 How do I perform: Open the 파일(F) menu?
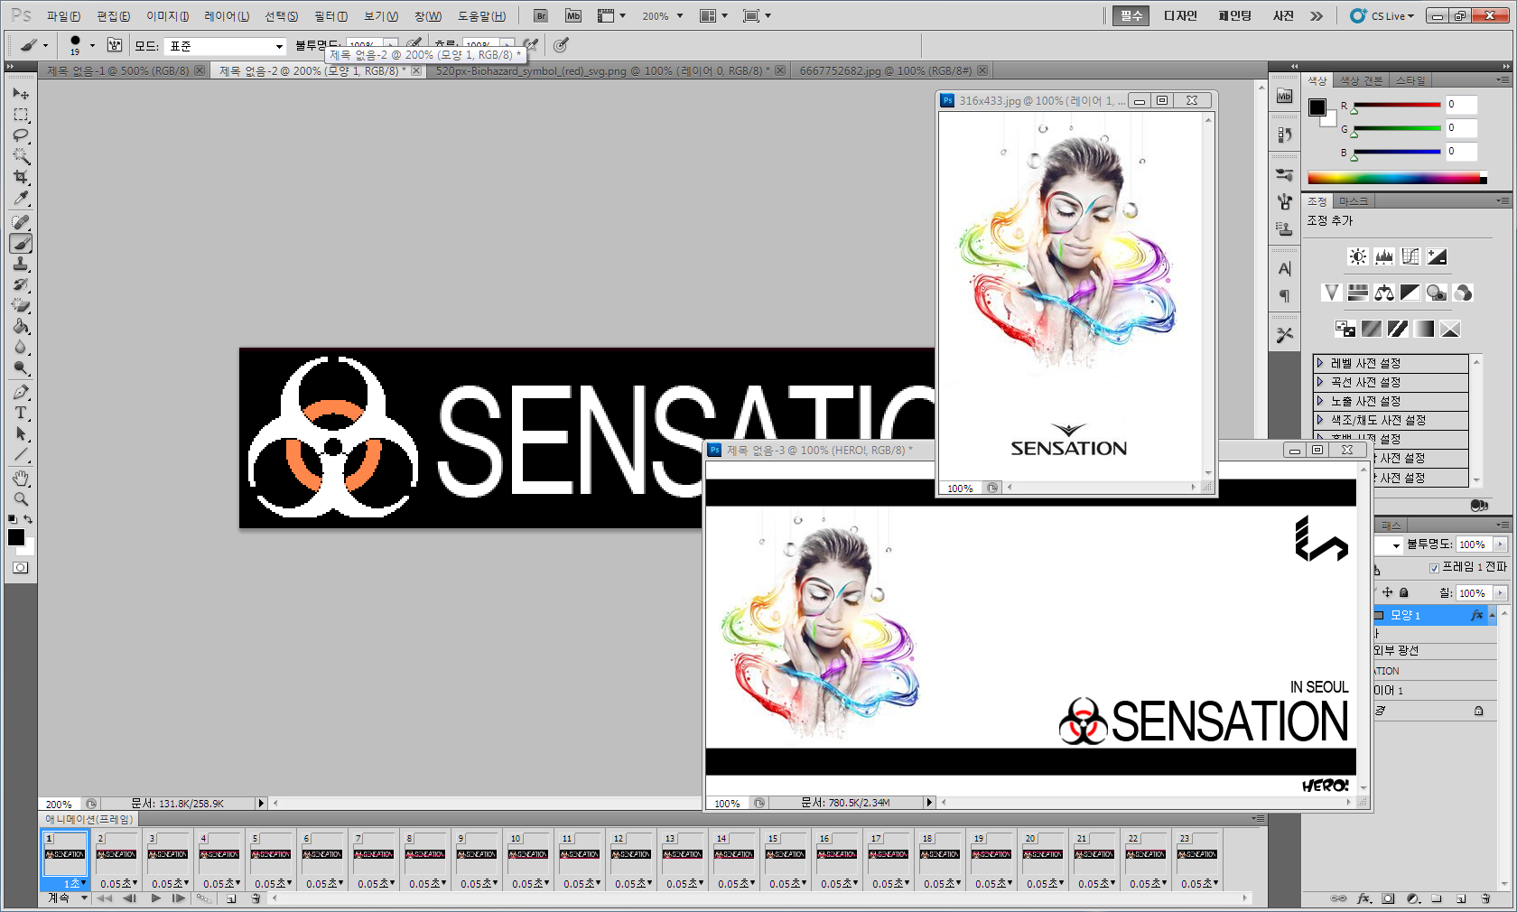(63, 16)
